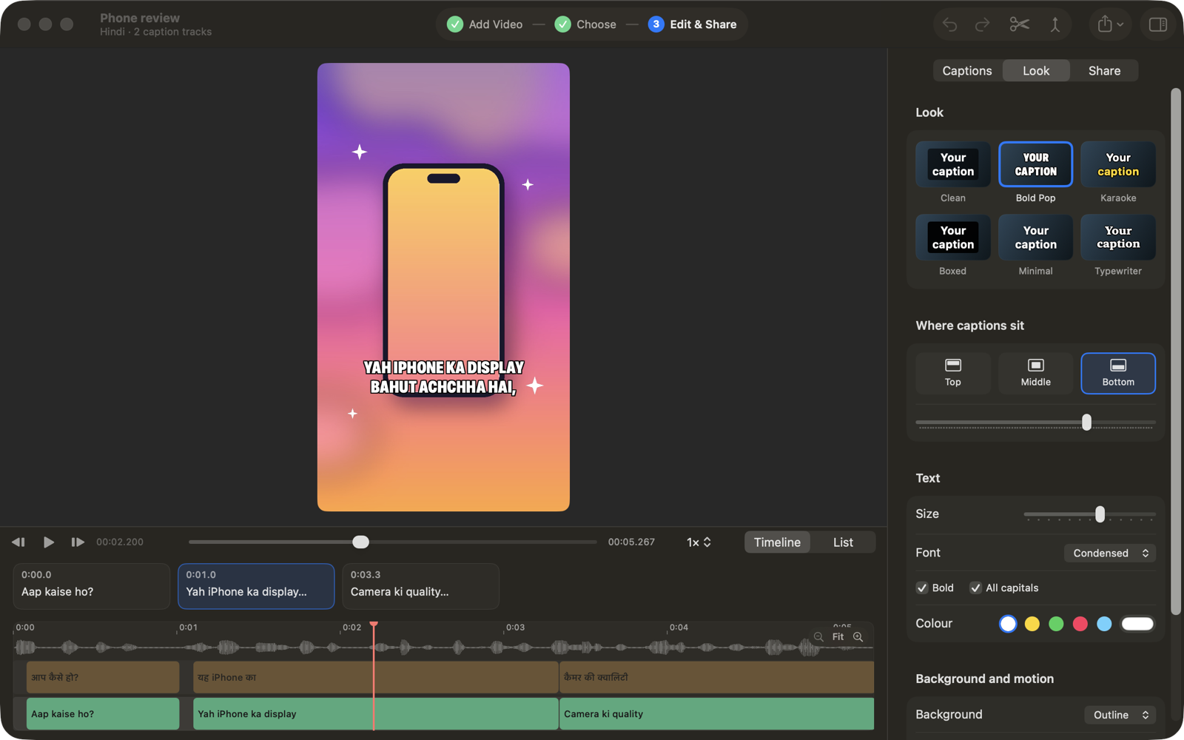Fit timeline to window
This screenshot has height=740, width=1184.
click(x=838, y=636)
